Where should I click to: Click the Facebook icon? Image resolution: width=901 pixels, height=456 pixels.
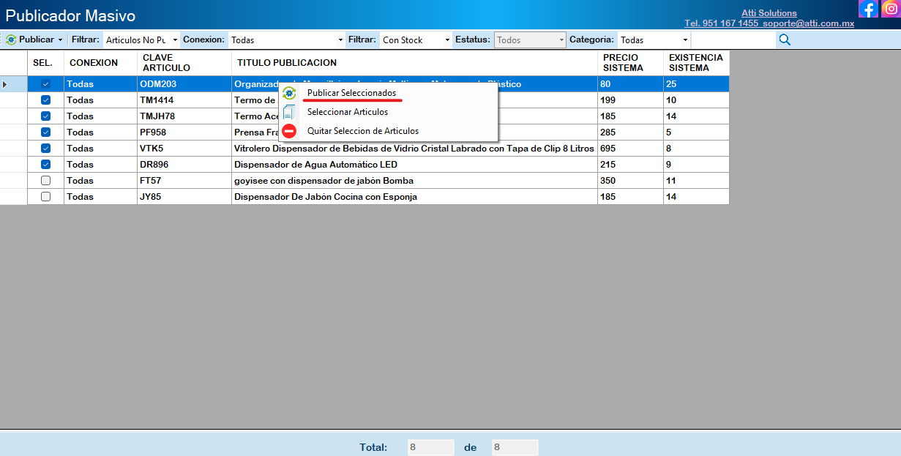[x=868, y=9]
